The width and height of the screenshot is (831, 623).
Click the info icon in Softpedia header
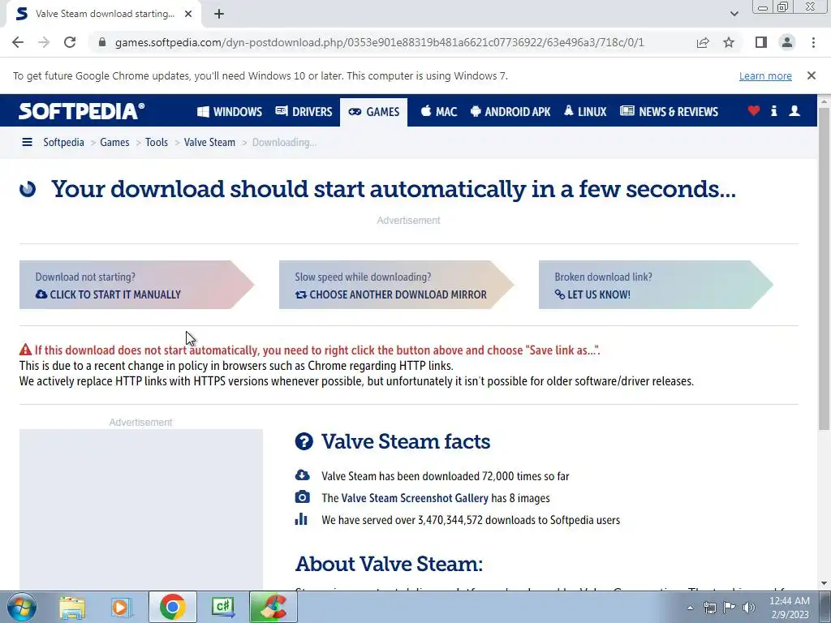pyautogui.click(x=773, y=110)
